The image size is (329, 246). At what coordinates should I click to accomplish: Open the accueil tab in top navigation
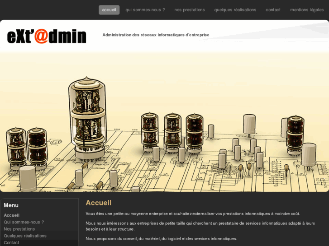(x=109, y=10)
